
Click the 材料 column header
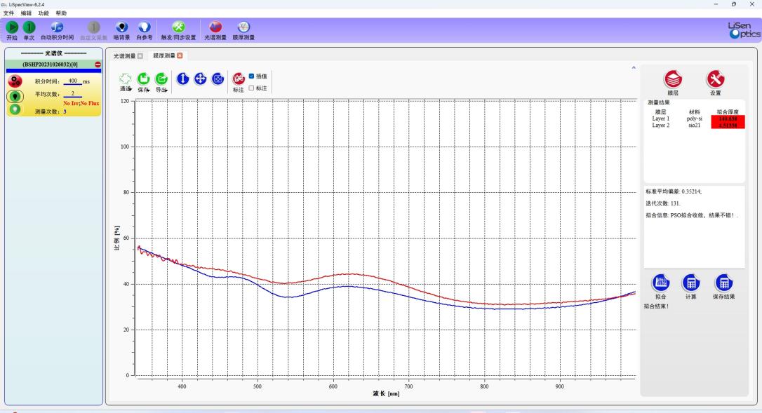pyautogui.click(x=695, y=111)
